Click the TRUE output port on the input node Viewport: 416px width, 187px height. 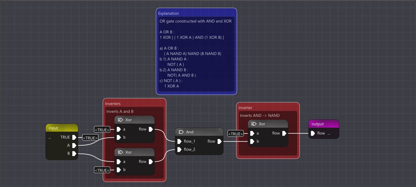tap(74, 137)
